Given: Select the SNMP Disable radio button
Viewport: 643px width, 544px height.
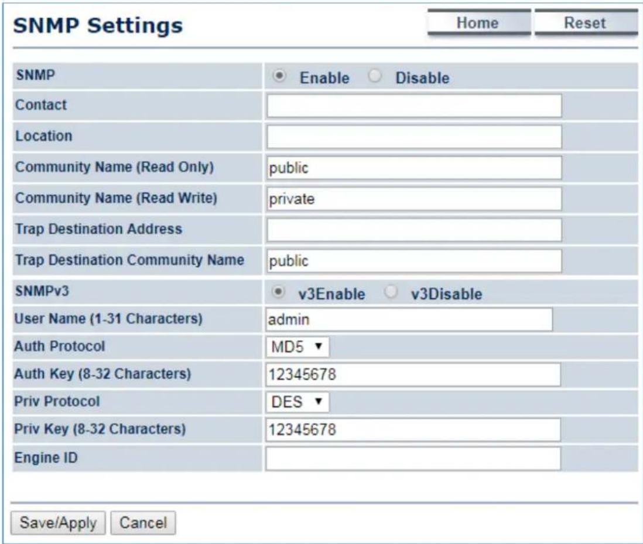Looking at the screenshot, I should [375, 76].
